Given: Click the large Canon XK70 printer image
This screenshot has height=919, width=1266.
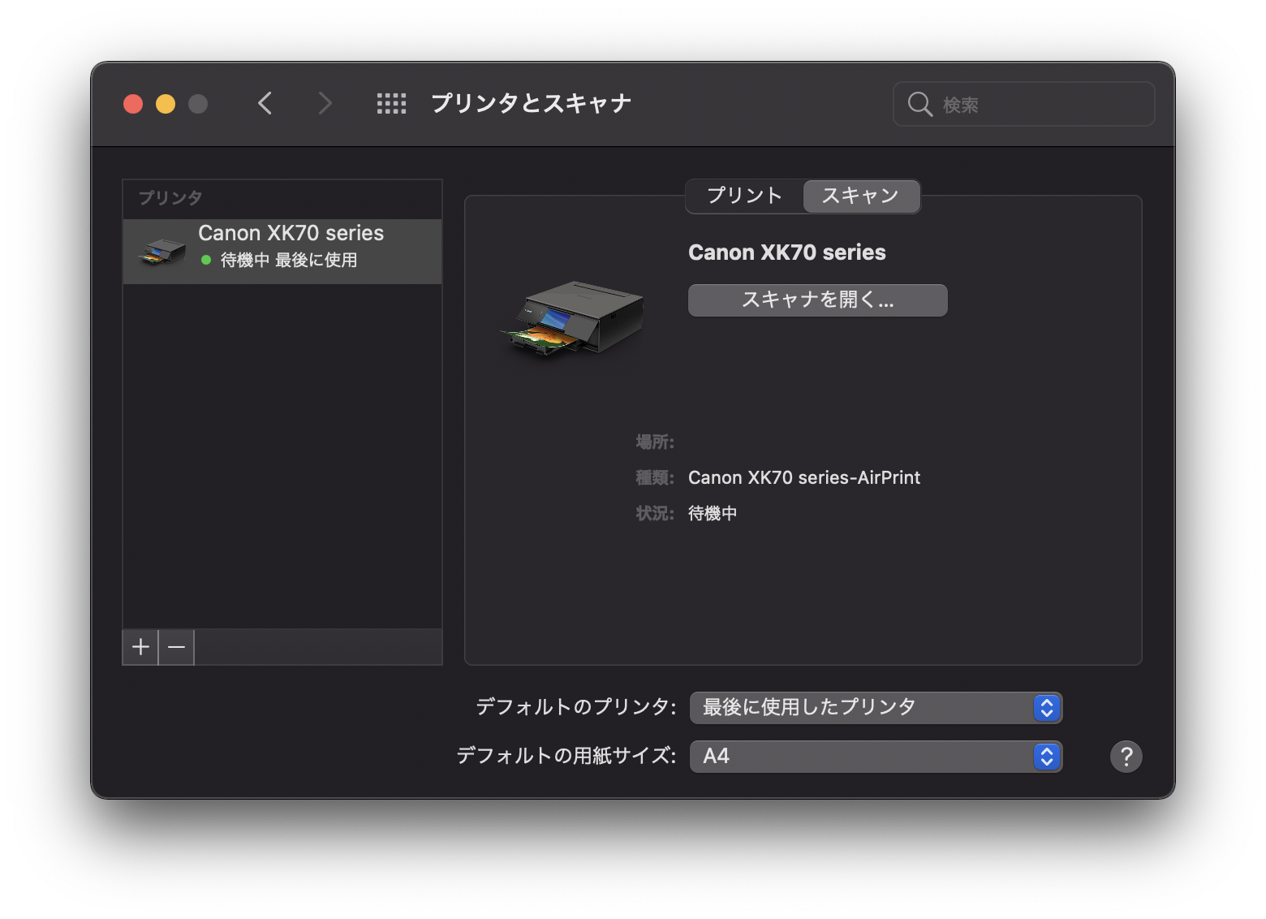Looking at the screenshot, I should tap(572, 319).
